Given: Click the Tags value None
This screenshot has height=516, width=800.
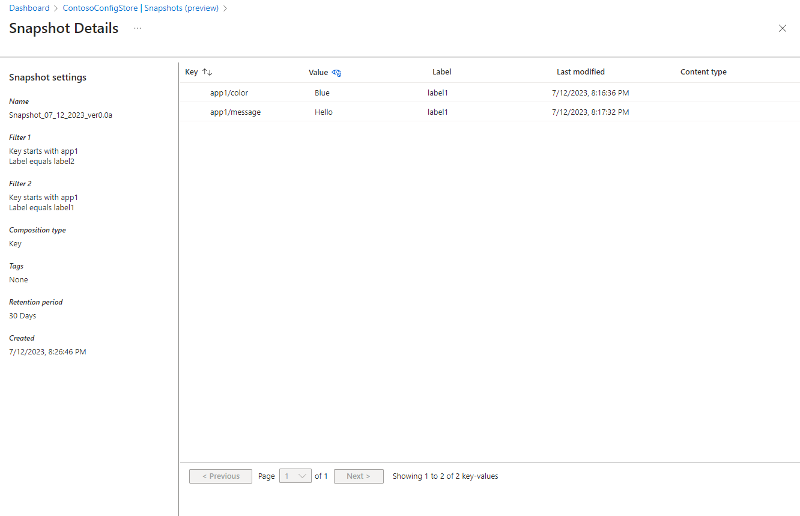Looking at the screenshot, I should [19, 280].
